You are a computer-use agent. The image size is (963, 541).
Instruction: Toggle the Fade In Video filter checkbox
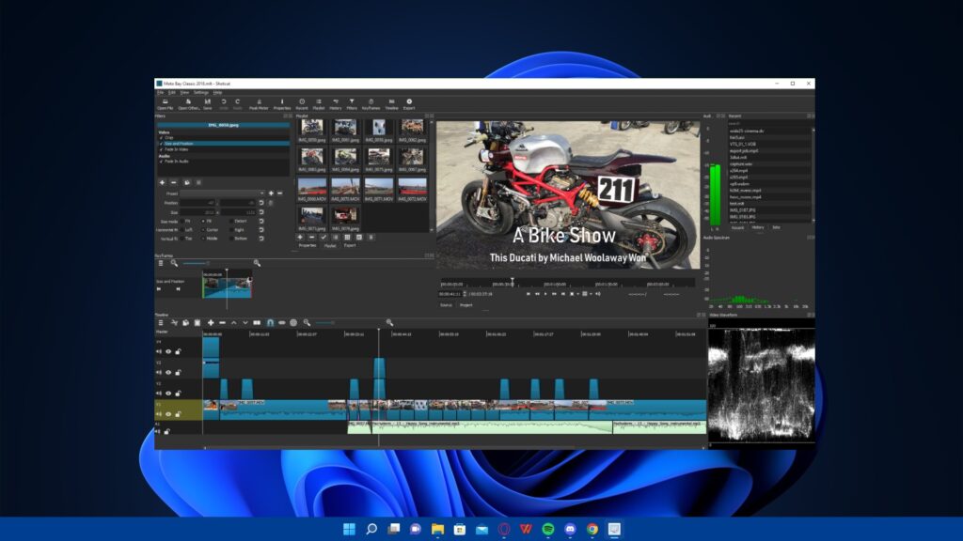click(162, 149)
